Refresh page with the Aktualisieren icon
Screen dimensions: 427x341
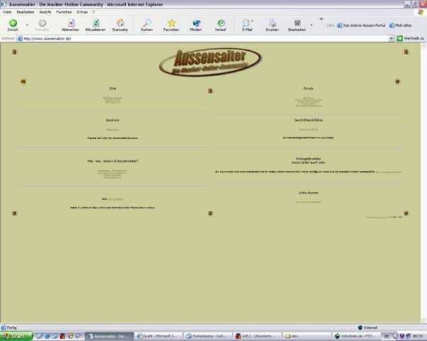coord(94,23)
